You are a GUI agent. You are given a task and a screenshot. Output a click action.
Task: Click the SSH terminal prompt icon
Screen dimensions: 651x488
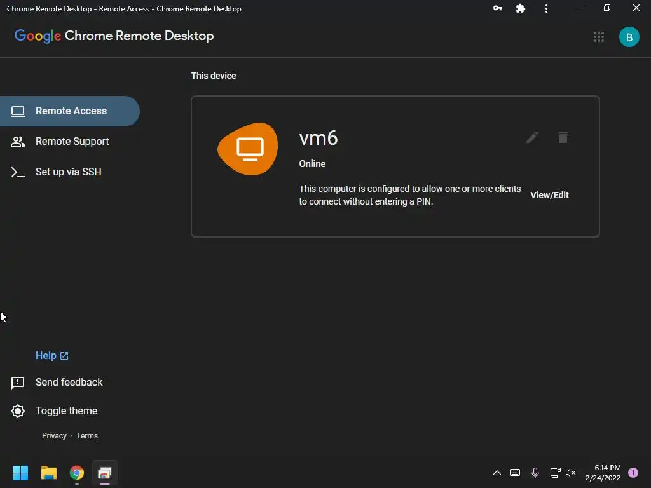pos(17,172)
